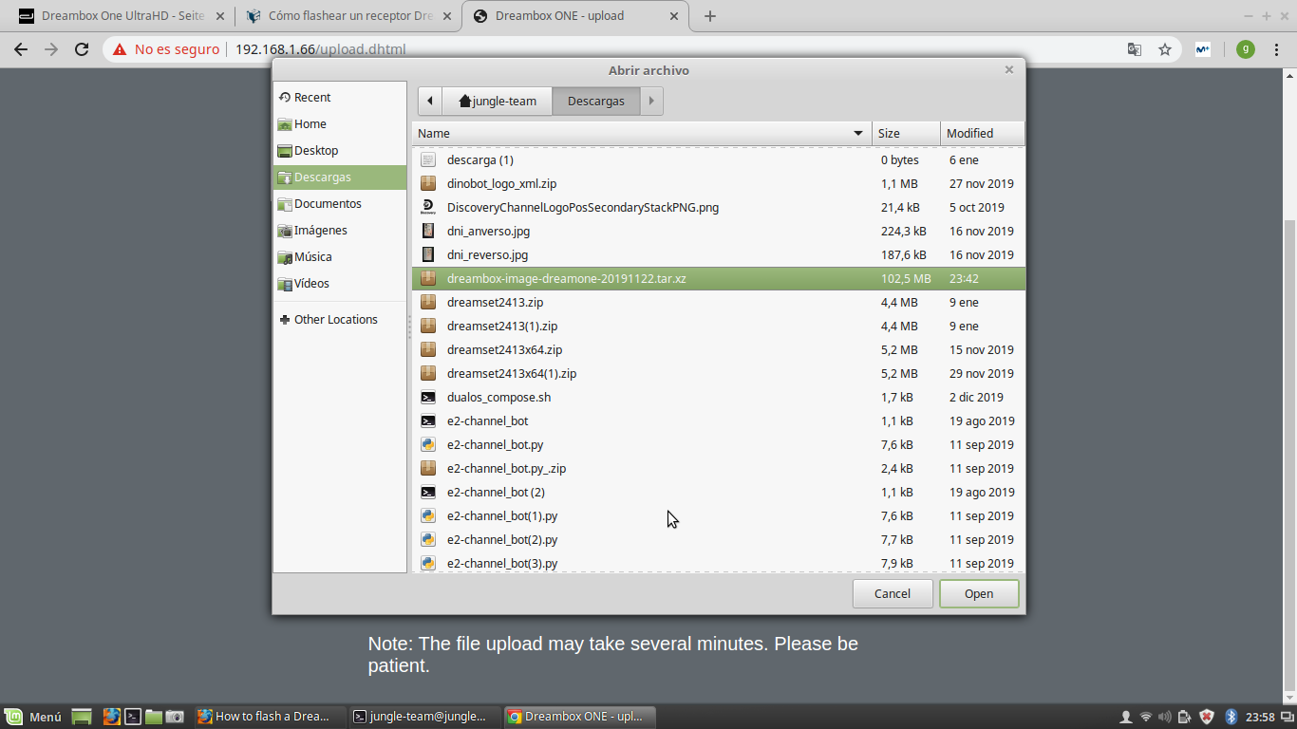Image resolution: width=1297 pixels, height=729 pixels.
Task: Sort files by Size column
Action: tap(905, 134)
